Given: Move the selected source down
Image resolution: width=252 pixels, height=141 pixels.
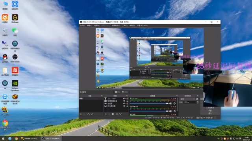Looking at the screenshot, I should [x=120, y=114].
